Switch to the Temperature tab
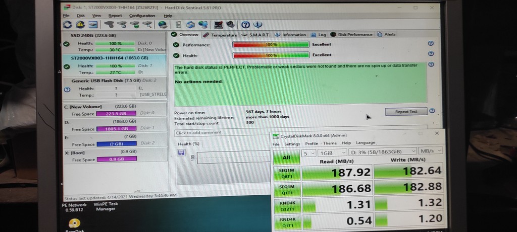The height and width of the screenshot is (232, 517). coord(220,35)
